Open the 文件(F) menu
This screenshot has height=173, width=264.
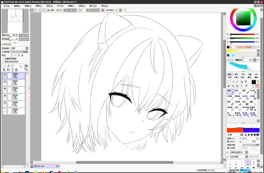[x=6, y=6]
